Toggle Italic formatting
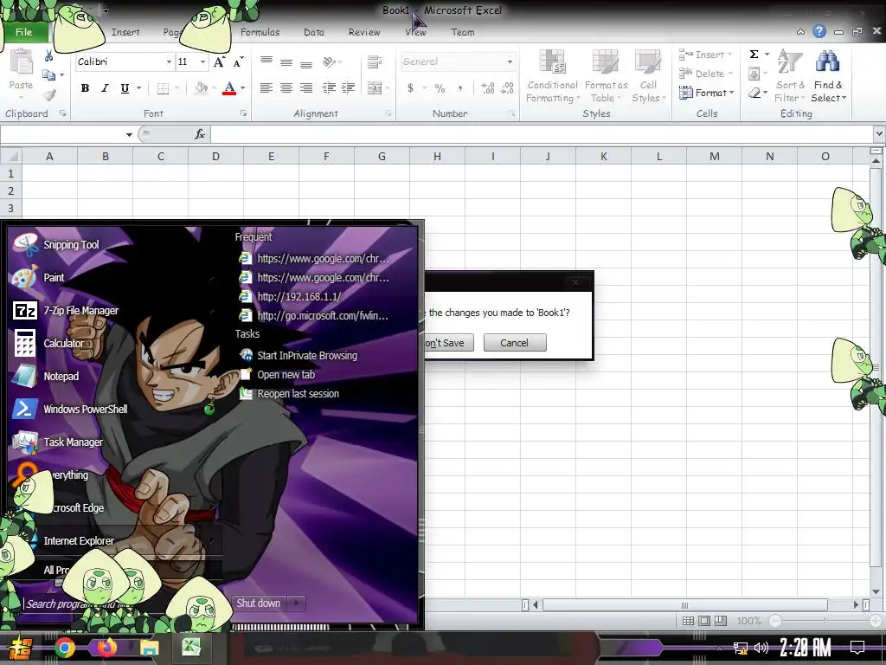The width and height of the screenshot is (886, 665). (x=105, y=87)
